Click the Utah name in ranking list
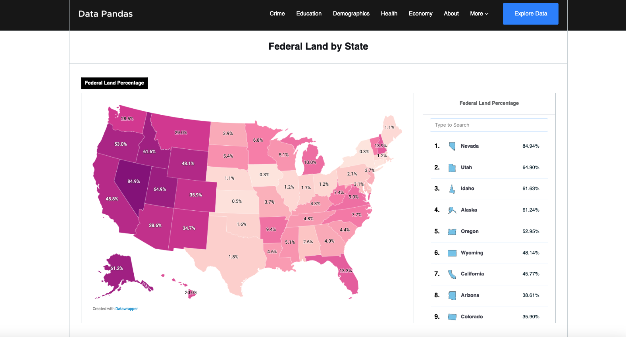The width and height of the screenshot is (626, 337). [466, 168]
